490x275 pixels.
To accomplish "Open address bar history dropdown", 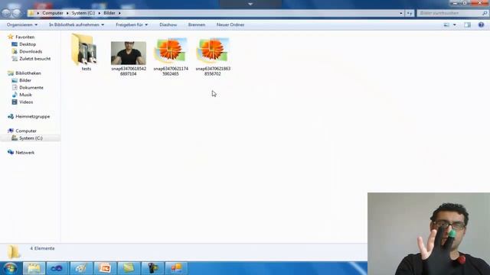I will click(x=401, y=13).
